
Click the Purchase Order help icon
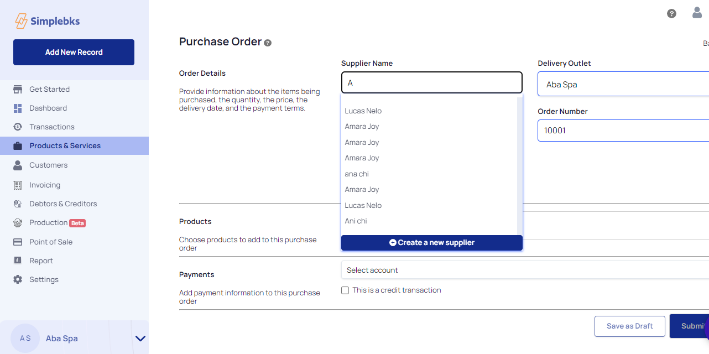268,43
